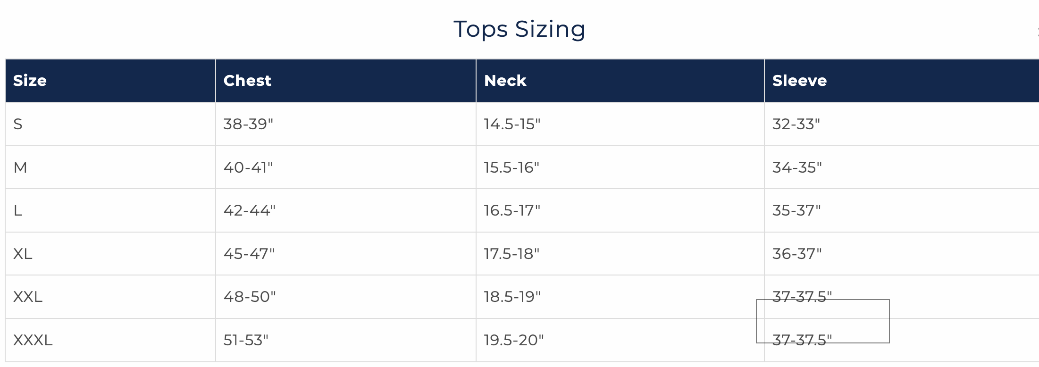Select the S size row label
1039x367 pixels.
click(x=18, y=124)
